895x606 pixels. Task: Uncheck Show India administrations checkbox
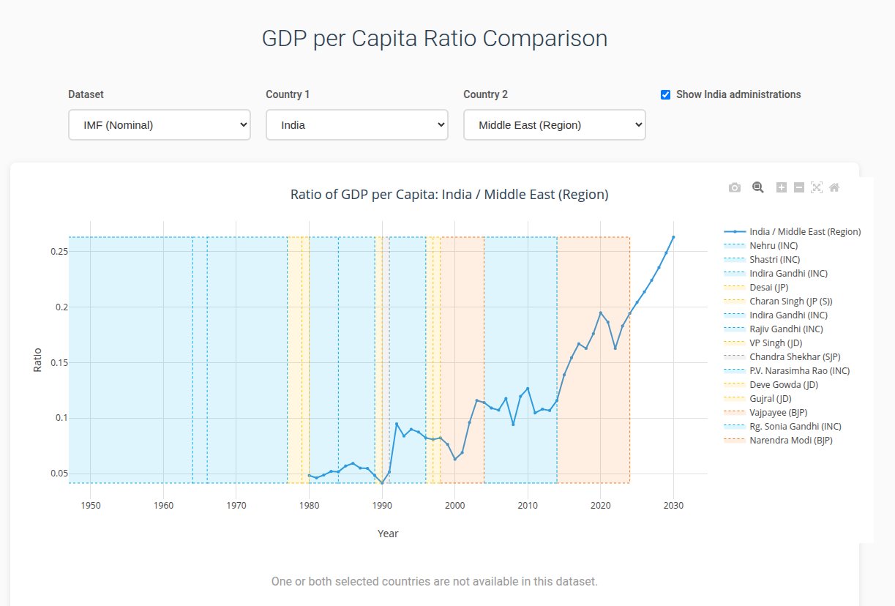665,94
